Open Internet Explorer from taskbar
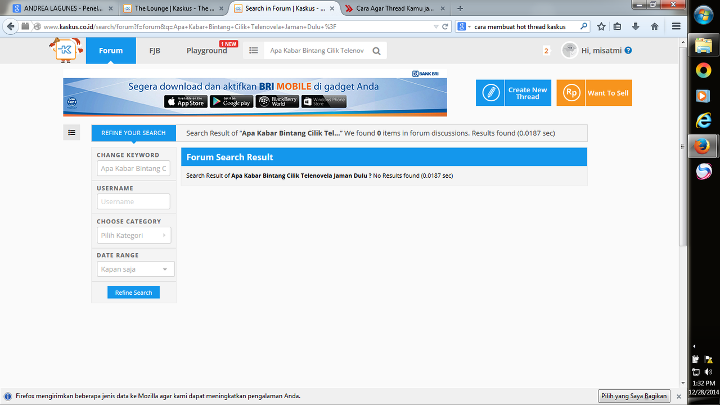 (703, 120)
